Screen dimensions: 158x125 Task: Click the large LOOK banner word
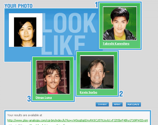point(69,23)
